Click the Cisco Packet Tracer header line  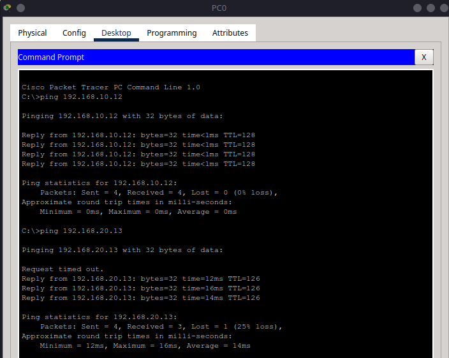[x=110, y=87]
